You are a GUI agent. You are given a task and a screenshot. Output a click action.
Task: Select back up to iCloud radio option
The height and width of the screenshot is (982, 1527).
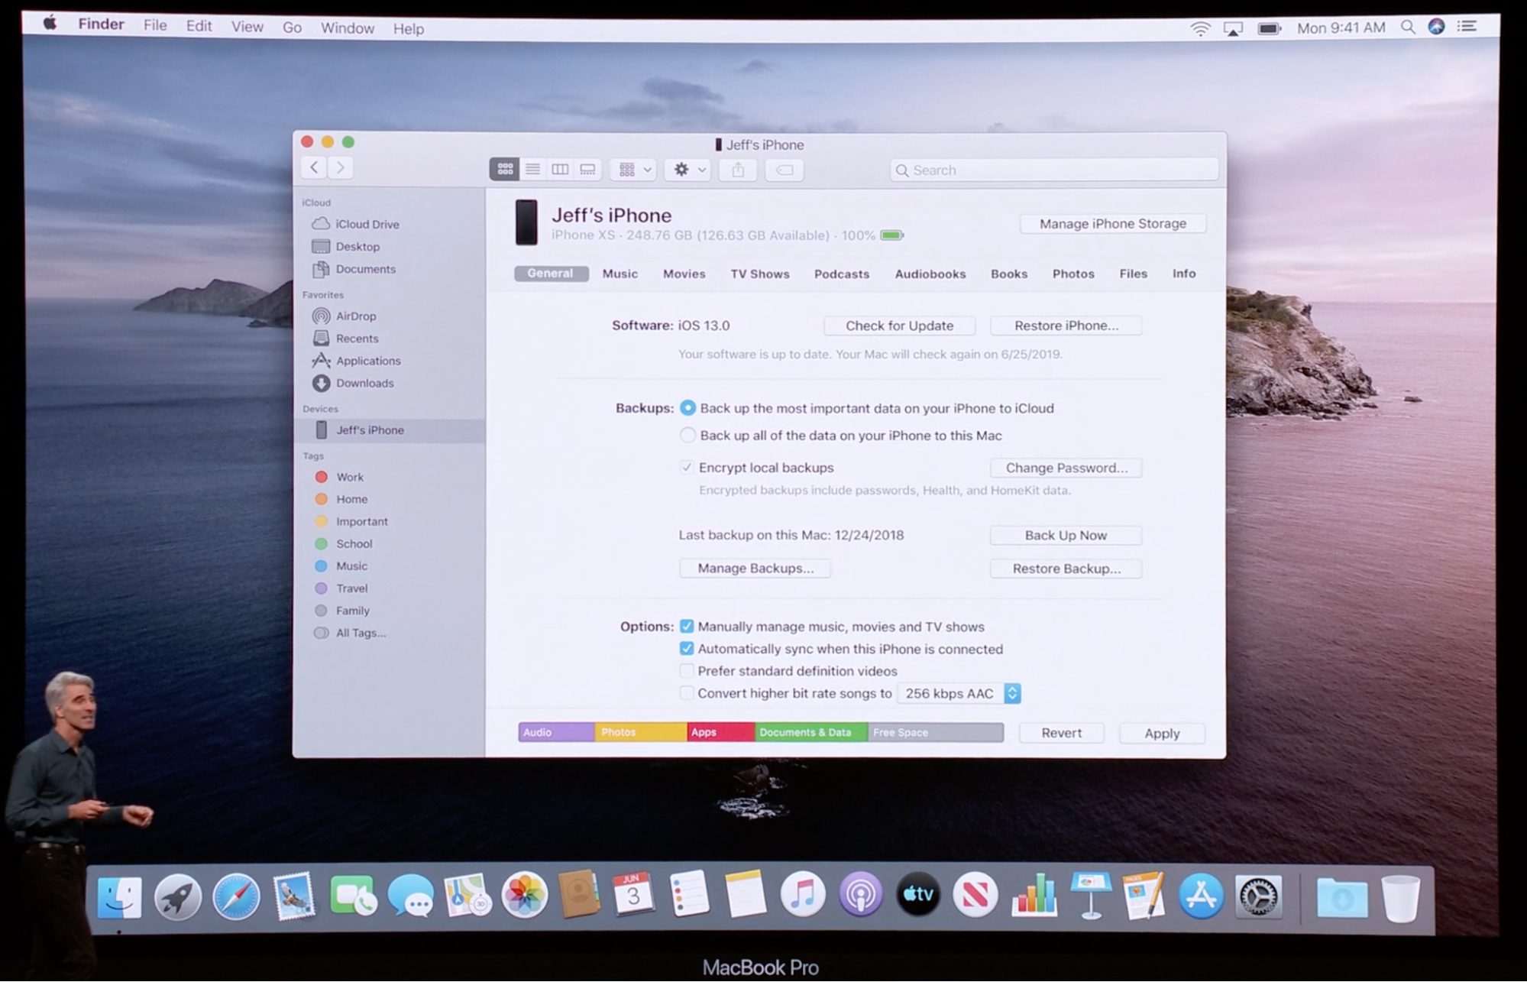tap(687, 408)
